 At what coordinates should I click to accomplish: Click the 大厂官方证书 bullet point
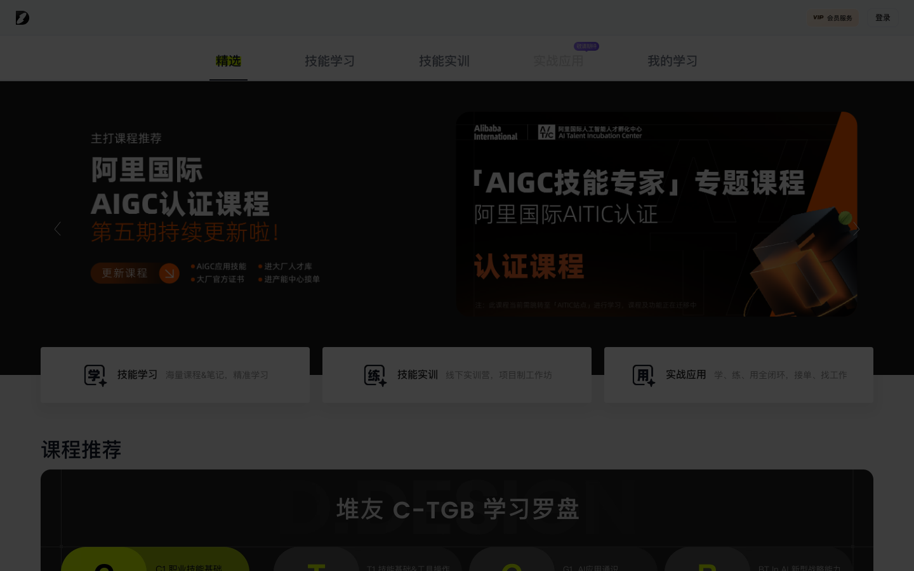tap(217, 279)
